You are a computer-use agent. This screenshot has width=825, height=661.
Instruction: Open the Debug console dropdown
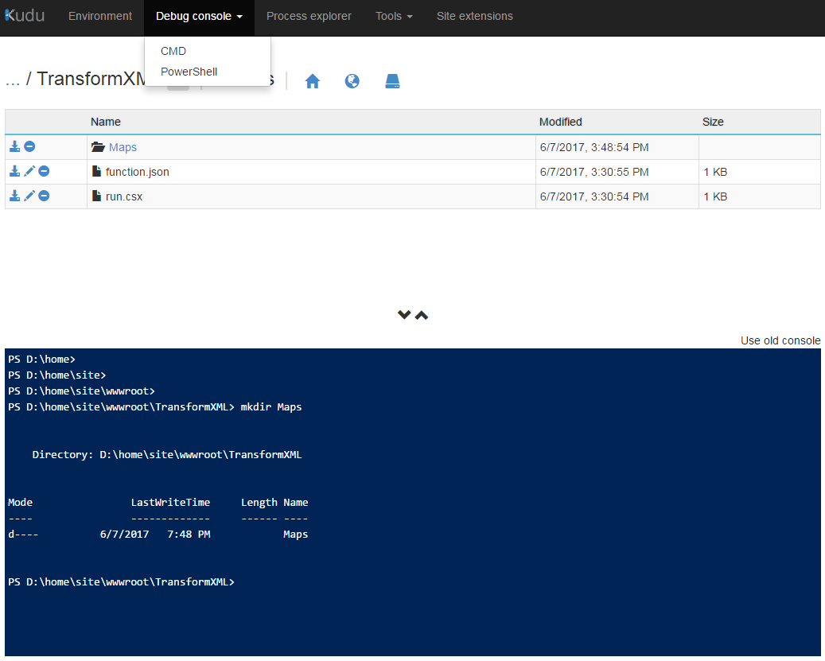pyautogui.click(x=200, y=16)
